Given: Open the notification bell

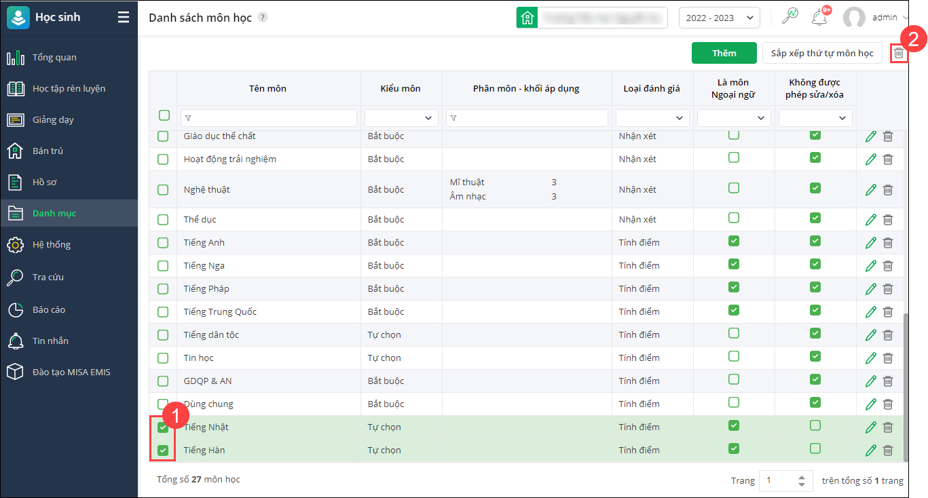Looking at the screenshot, I should pos(819,18).
